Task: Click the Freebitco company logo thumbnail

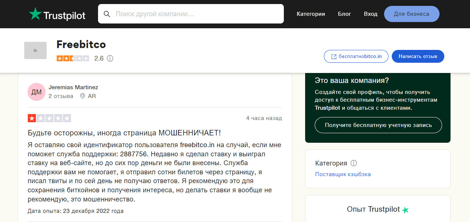Action: [x=35, y=51]
